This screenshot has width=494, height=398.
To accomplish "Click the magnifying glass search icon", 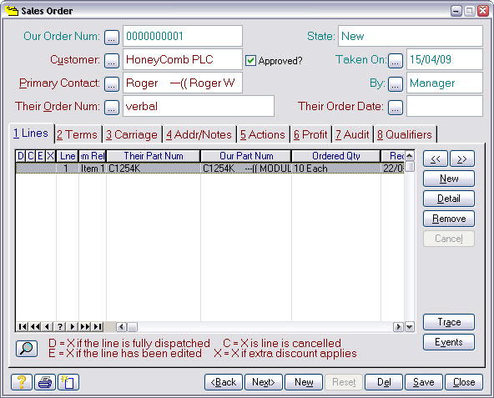I will (27, 349).
